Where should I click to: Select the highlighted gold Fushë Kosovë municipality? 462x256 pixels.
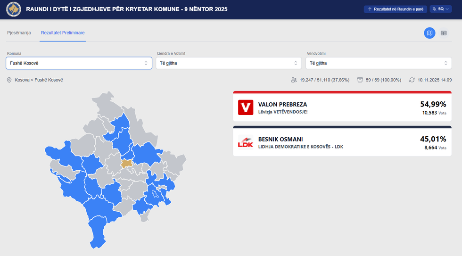[x=126, y=164]
